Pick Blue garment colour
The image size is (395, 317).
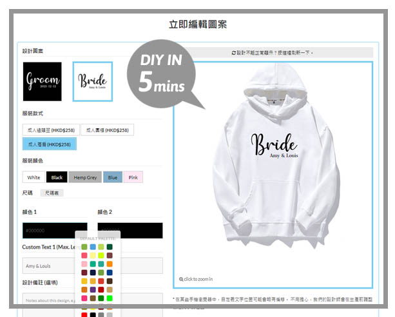coord(113,177)
